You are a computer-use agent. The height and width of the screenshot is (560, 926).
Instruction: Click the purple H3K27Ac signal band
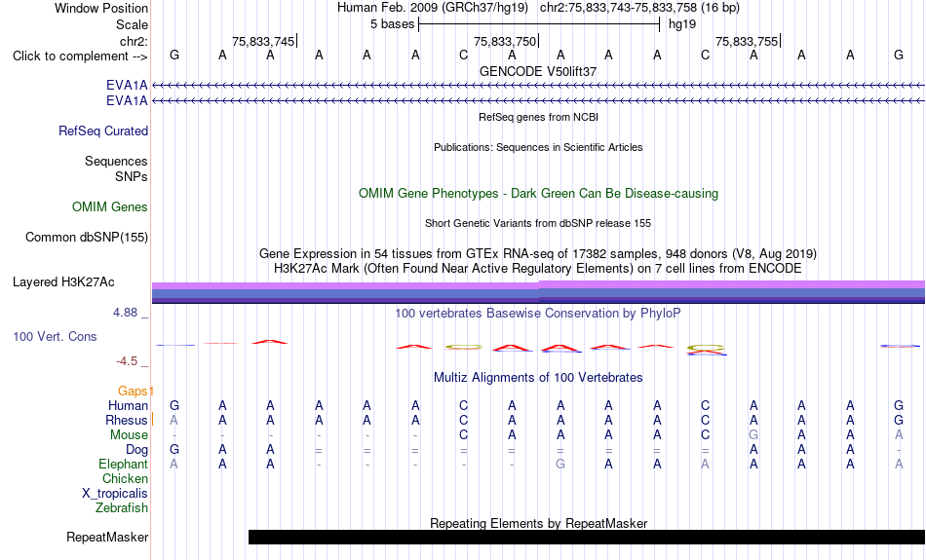(539, 292)
